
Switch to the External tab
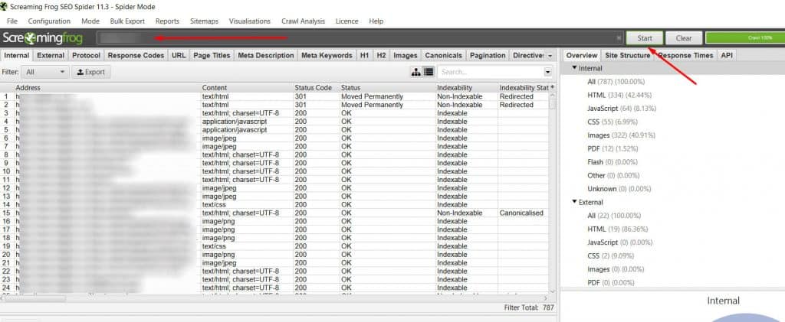tap(51, 55)
